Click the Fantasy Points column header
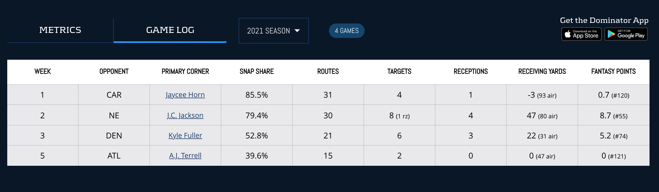Screen dimensions: 659x192 pyautogui.click(x=613, y=71)
